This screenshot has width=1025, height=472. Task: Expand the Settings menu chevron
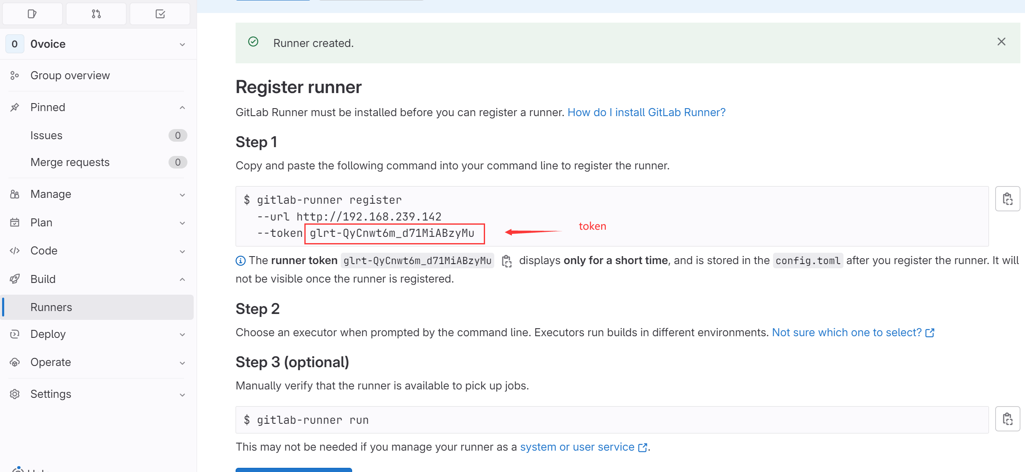(x=182, y=395)
